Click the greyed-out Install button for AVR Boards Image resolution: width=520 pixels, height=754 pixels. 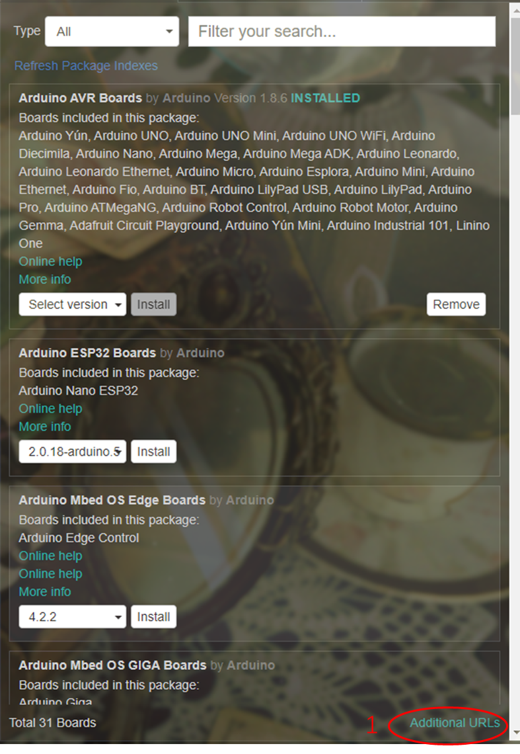[154, 304]
